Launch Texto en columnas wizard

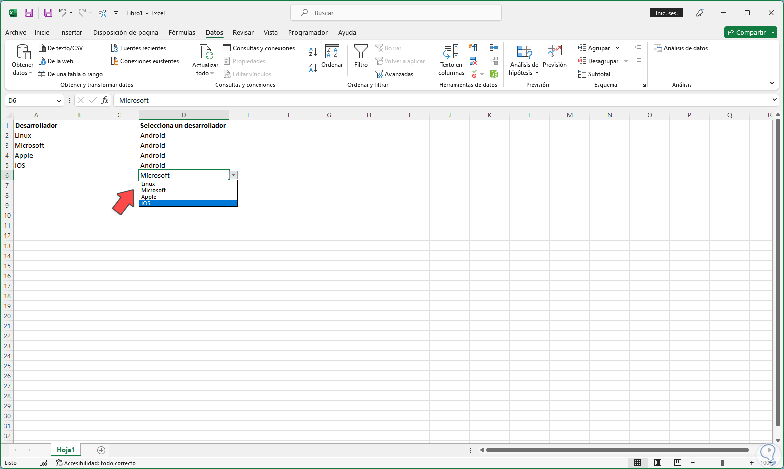click(x=451, y=60)
